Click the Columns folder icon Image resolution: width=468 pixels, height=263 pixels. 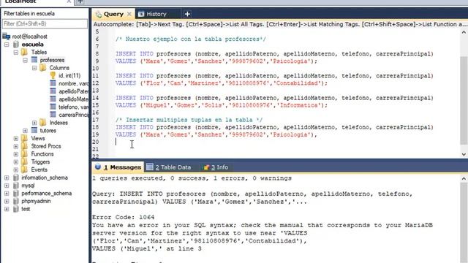(43, 68)
